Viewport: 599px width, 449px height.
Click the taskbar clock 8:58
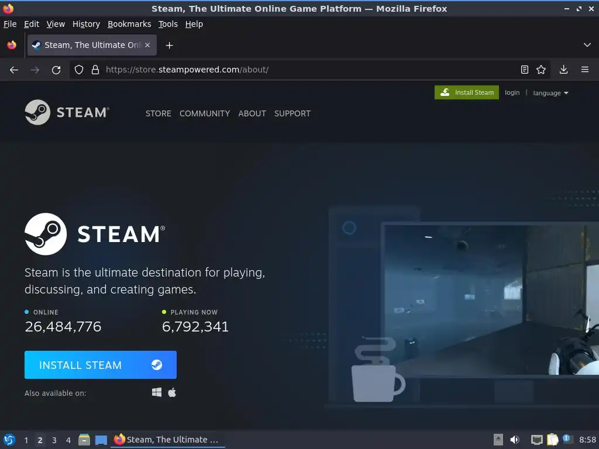click(587, 440)
